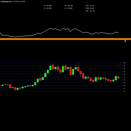Viewport: 131px width, 131px height.
Task: Click the 10 price axis label
Action: click(124, 91)
